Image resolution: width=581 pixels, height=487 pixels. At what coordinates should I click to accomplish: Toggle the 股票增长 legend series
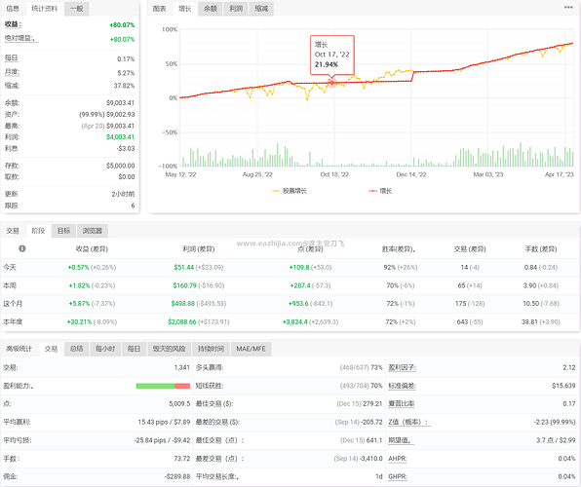[290, 191]
